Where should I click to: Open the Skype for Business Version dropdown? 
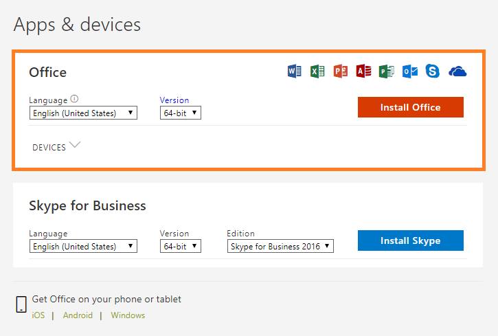[x=181, y=246]
